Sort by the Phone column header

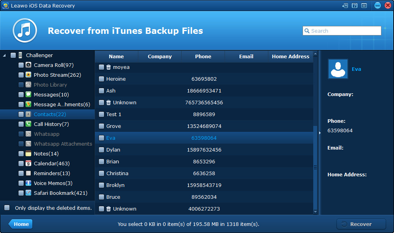[203, 56]
